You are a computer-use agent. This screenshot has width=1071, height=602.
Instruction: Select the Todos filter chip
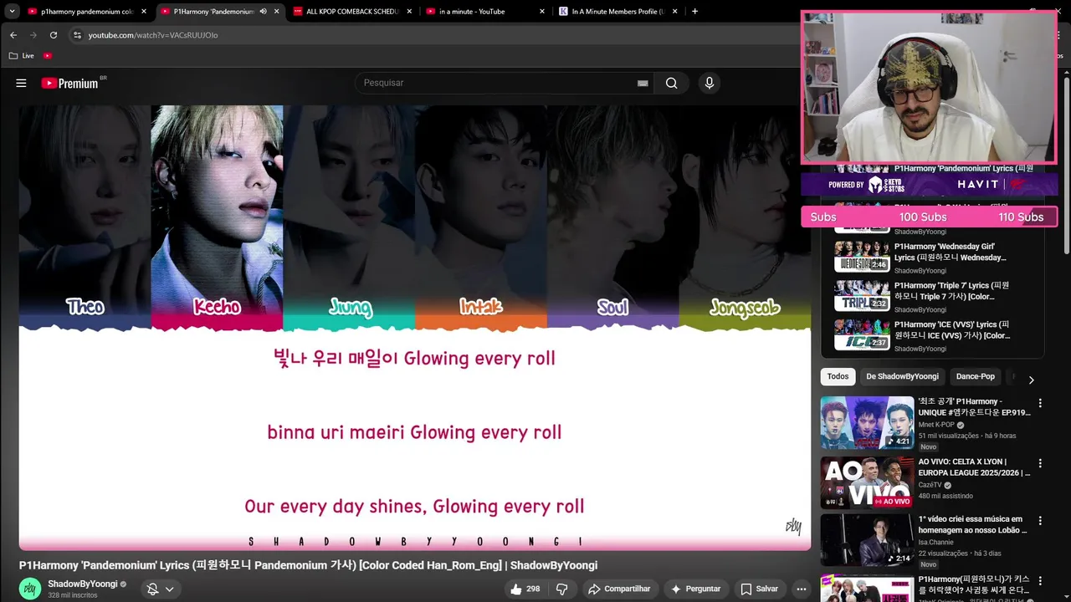click(x=838, y=376)
